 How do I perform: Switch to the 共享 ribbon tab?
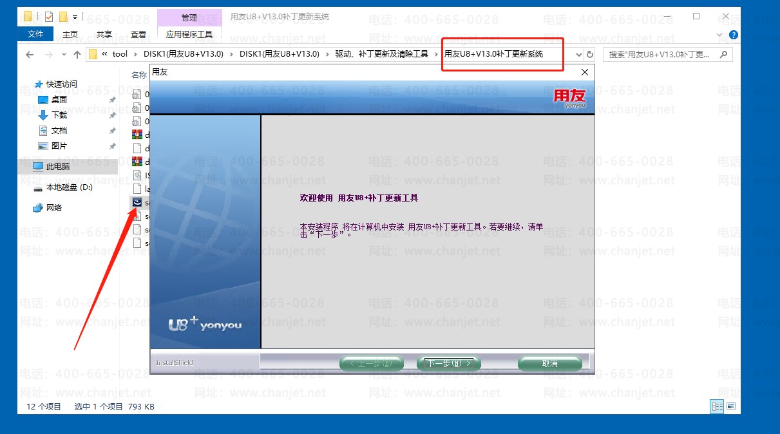(x=104, y=34)
